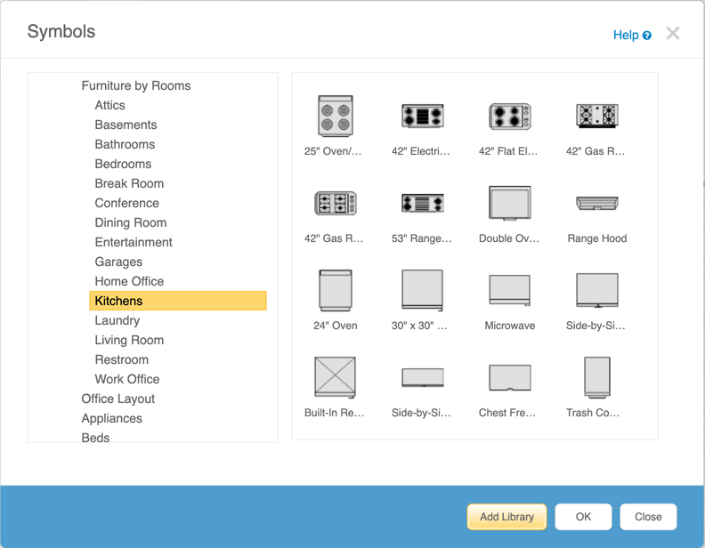Click the highlighted Kitchens category
Viewport: 705px width, 548px height.
(x=178, y=301)
